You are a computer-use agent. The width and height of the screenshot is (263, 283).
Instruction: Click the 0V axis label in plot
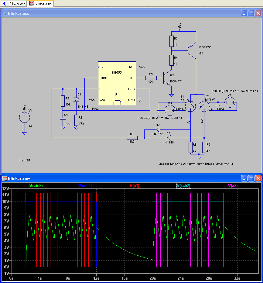click(x=6, y=267)
